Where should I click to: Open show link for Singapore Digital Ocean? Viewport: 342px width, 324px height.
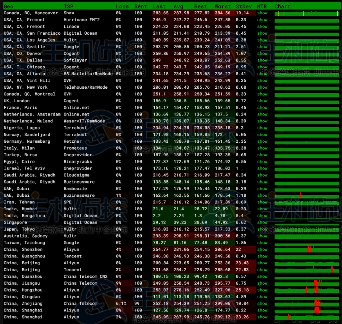(262, 222)
